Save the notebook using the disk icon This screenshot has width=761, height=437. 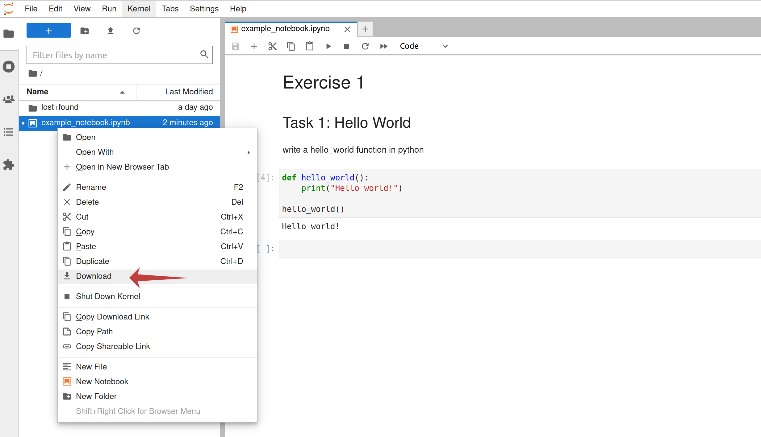coord(236,46)
